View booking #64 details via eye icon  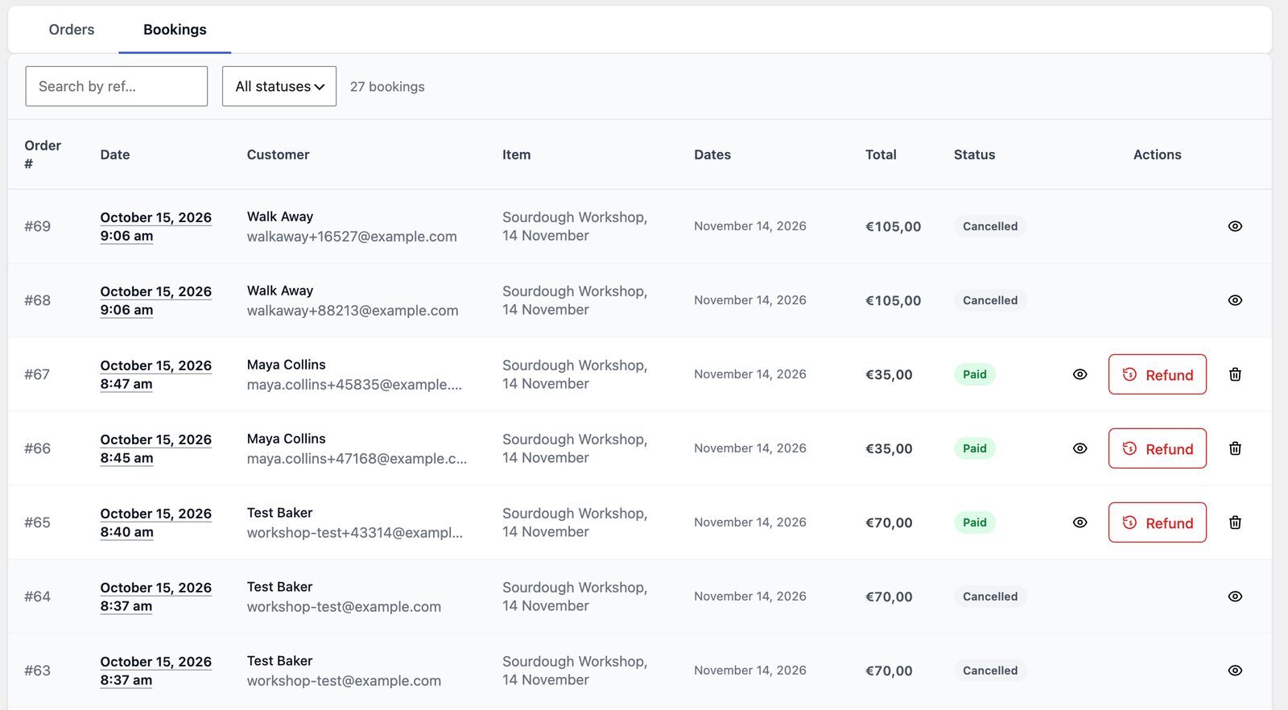click(x=1235, y=596)
